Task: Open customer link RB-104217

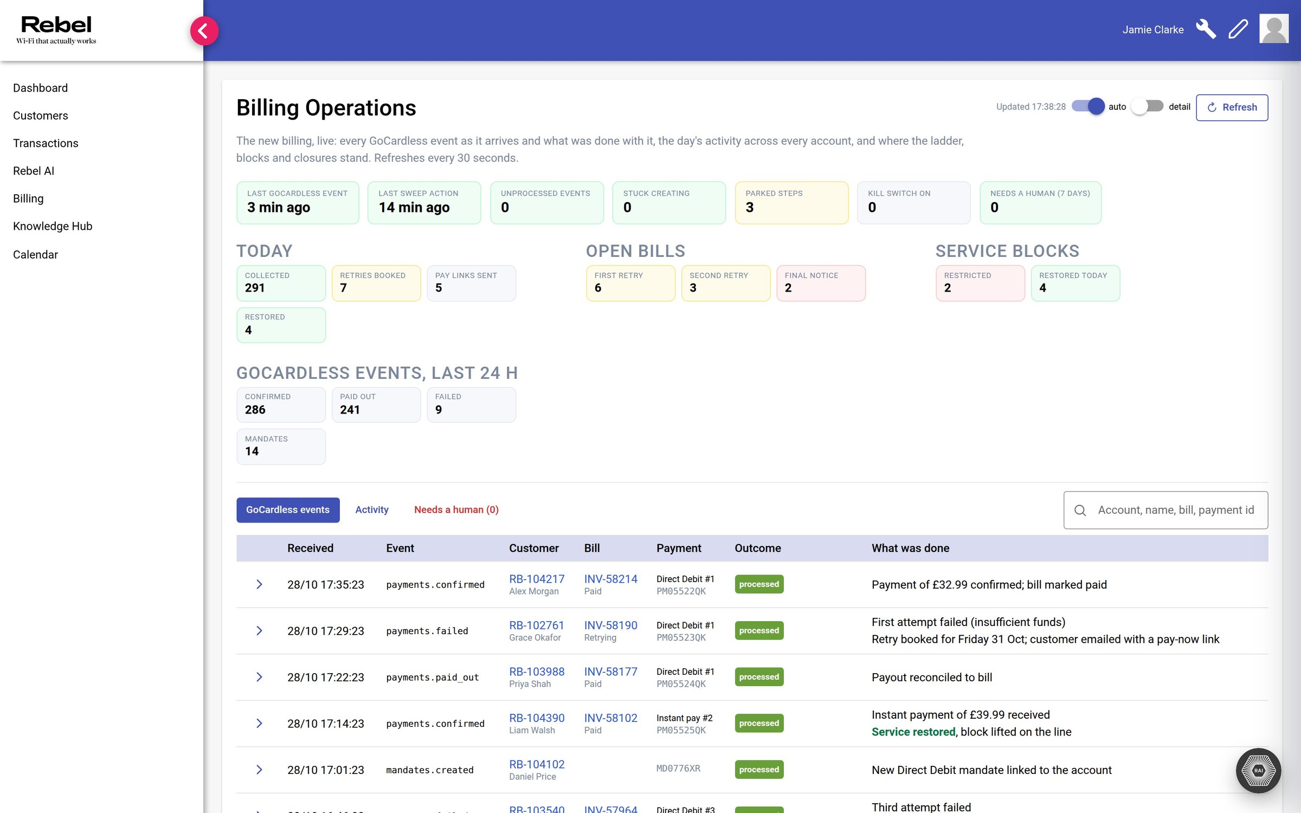Action: click(537, 579)
